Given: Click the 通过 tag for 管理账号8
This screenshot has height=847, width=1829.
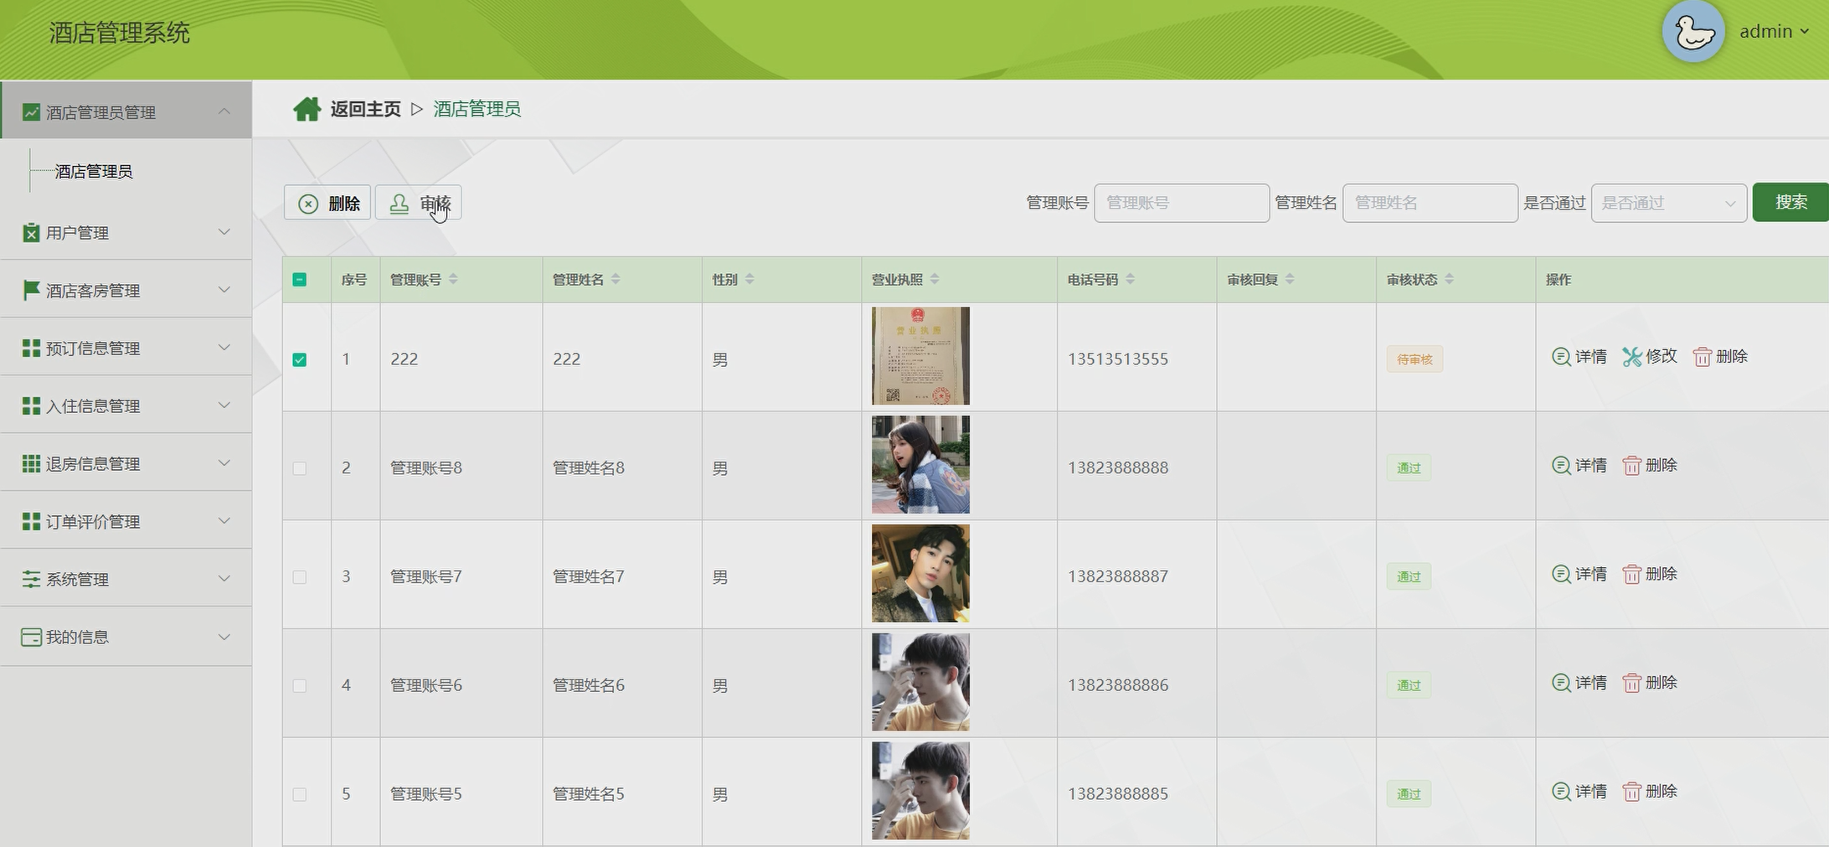Looking at the screenshot, I should (x=1409, y=467).
